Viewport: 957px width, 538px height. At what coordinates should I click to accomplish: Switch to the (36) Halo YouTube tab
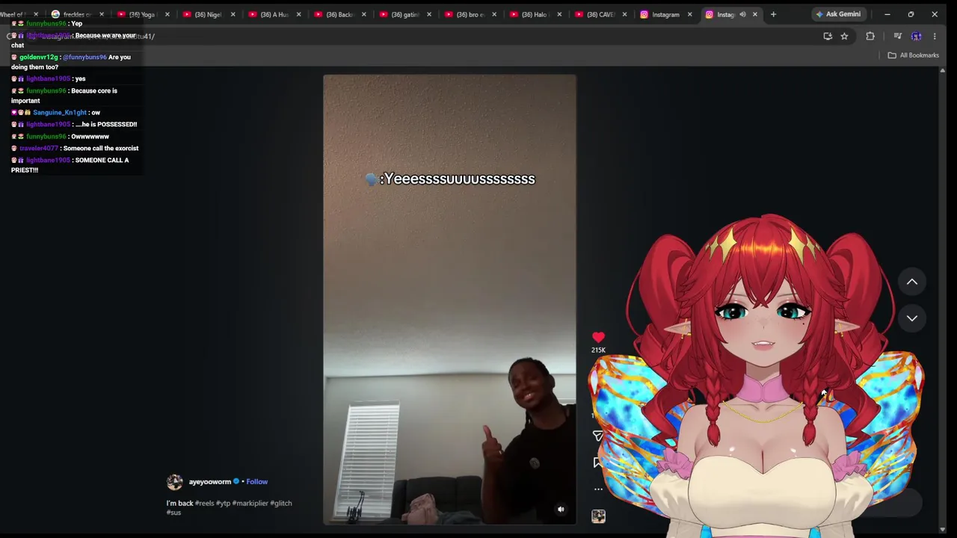[534, 14]
